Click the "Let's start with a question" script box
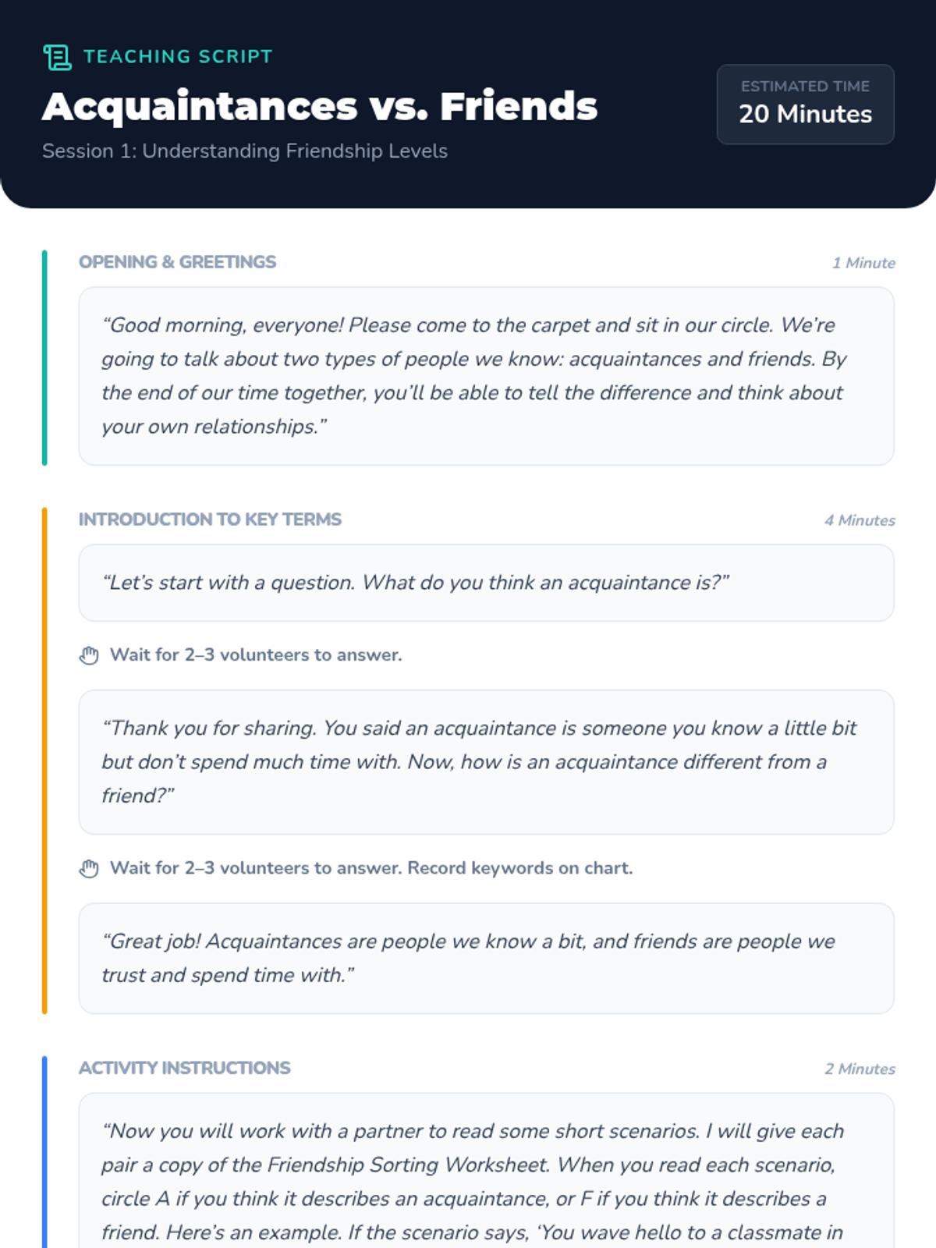 (x=486, y=583)
